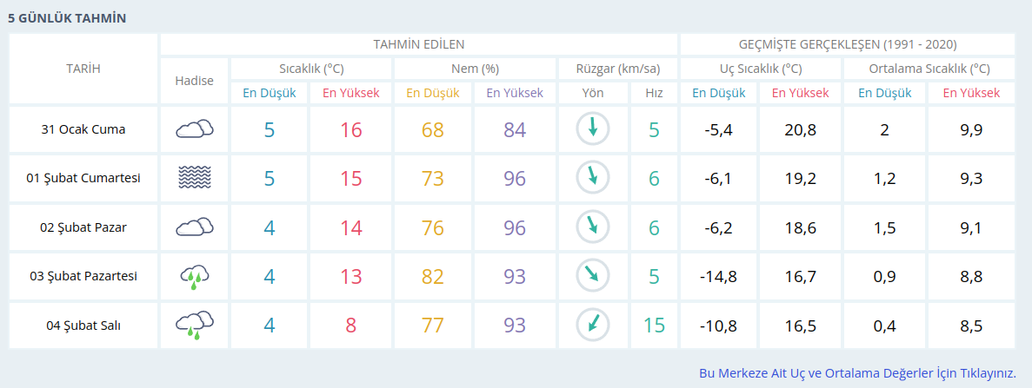Click the TARİH column header

83,69
